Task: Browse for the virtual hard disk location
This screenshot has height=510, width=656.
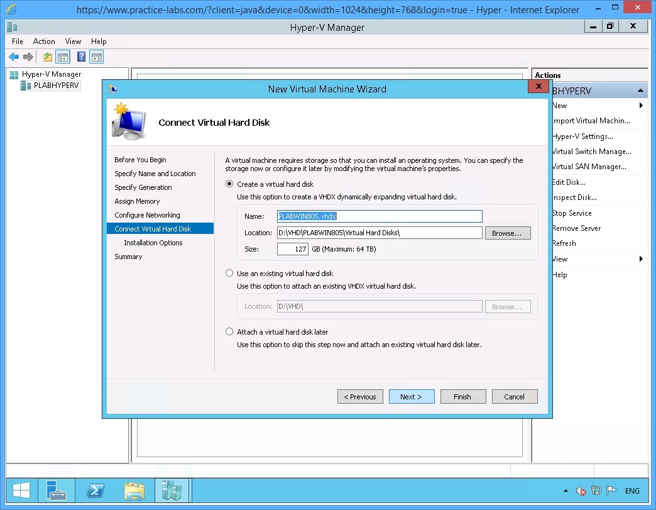Action: [508, 233]
